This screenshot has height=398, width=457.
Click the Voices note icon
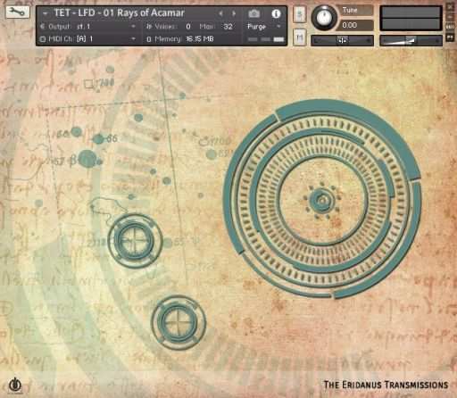149,27
